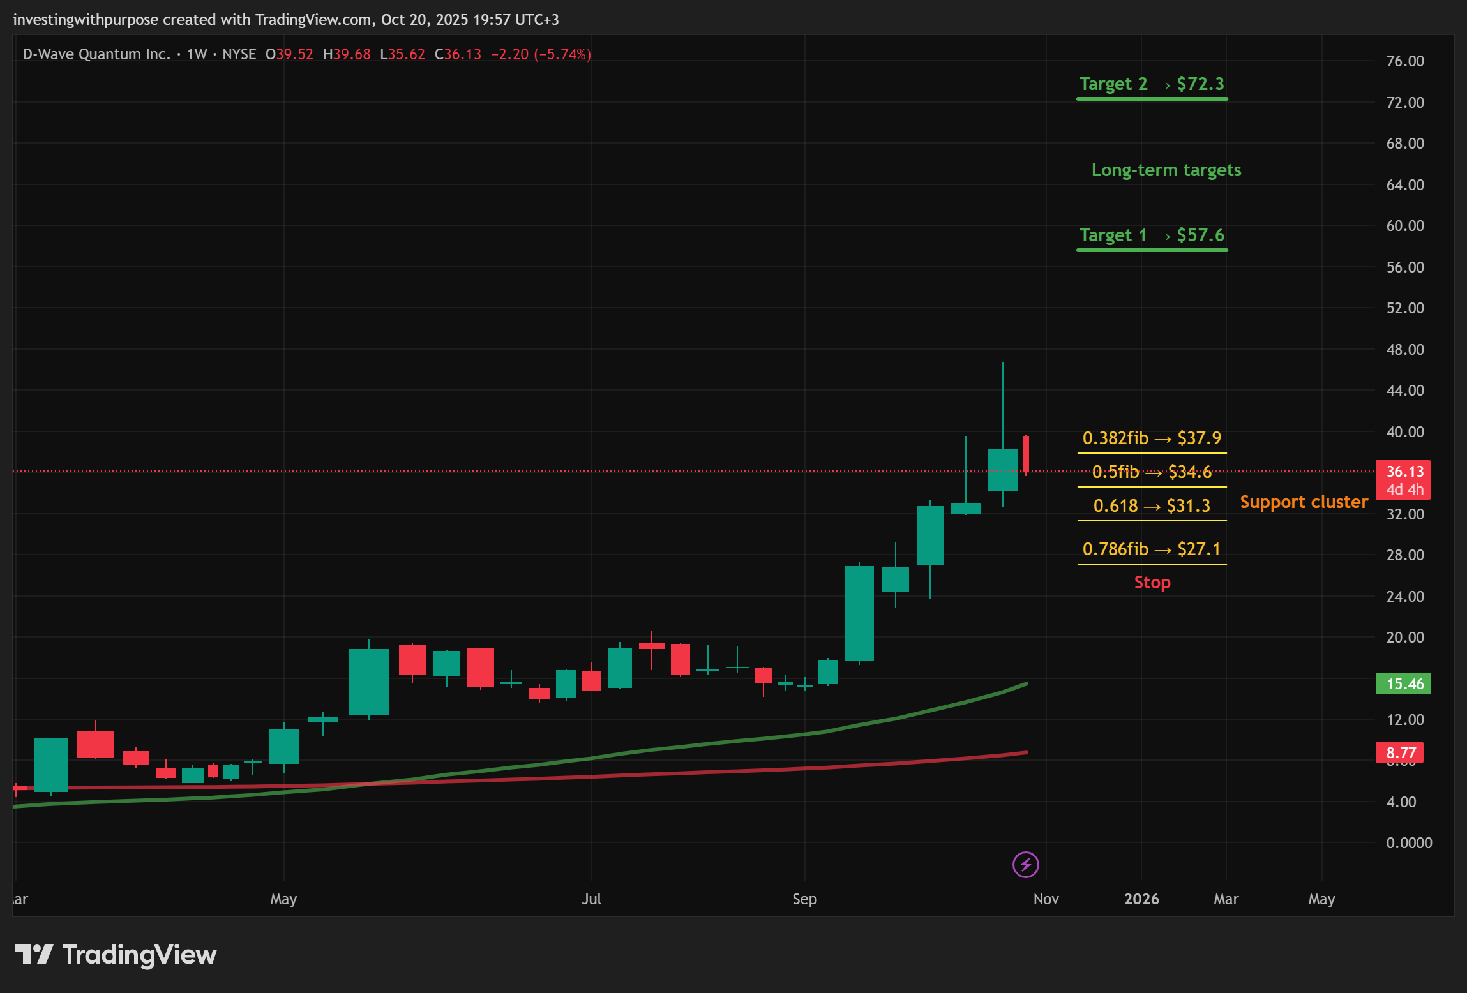Select the 0.5fib → $34.6 level label
Screen dimensions: 1467x993
[1152, 472]
